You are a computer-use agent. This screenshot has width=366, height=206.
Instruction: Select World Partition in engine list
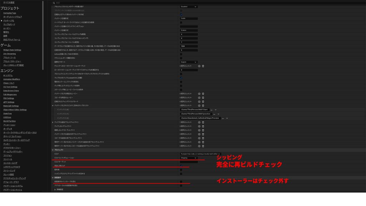click(x=10, y=121)
